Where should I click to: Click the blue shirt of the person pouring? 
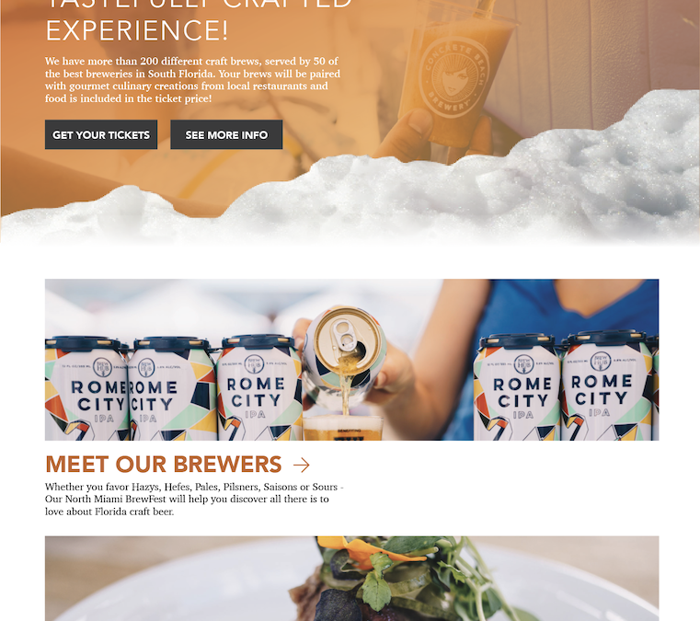pos(558,313)
